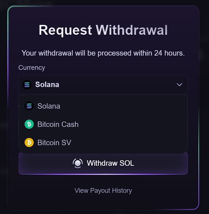
Task: Click the Cash word in Bitcoin Cash option
Action: click(70, 124)
